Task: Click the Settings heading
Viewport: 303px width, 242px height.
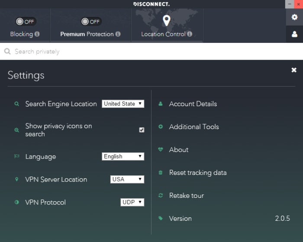Action: [26, 75]
